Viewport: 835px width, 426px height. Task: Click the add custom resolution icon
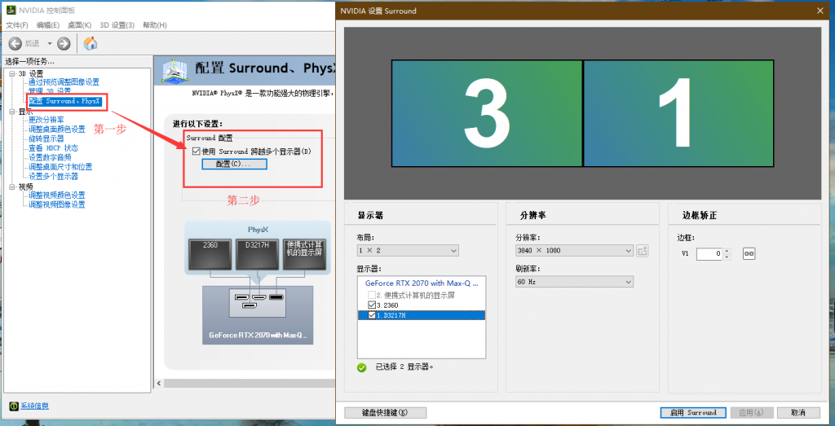643,251
